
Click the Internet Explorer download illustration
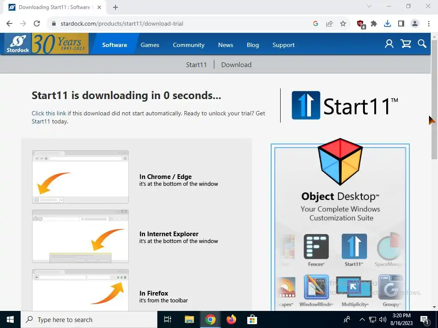pos(80,236)
